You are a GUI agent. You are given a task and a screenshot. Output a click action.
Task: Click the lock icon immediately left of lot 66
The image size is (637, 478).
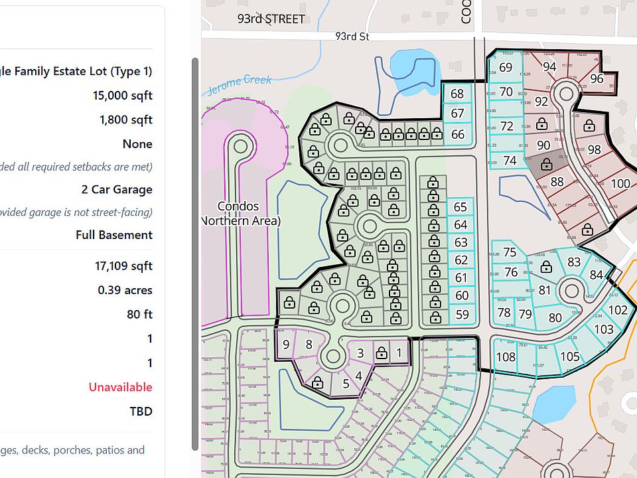437,133
